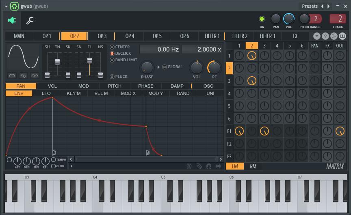The height and width of the screenshot is (215, 351).
Task: Open the FX tab
Action: tap(295, 36)
